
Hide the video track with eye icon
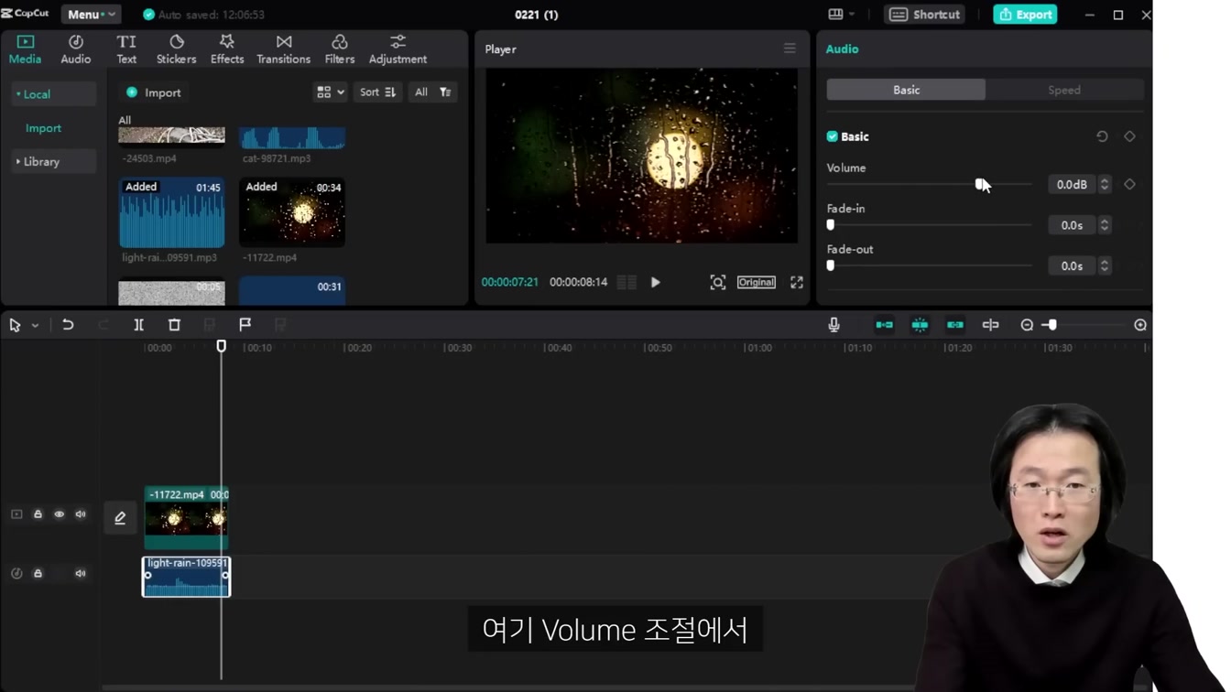(59, 514)
